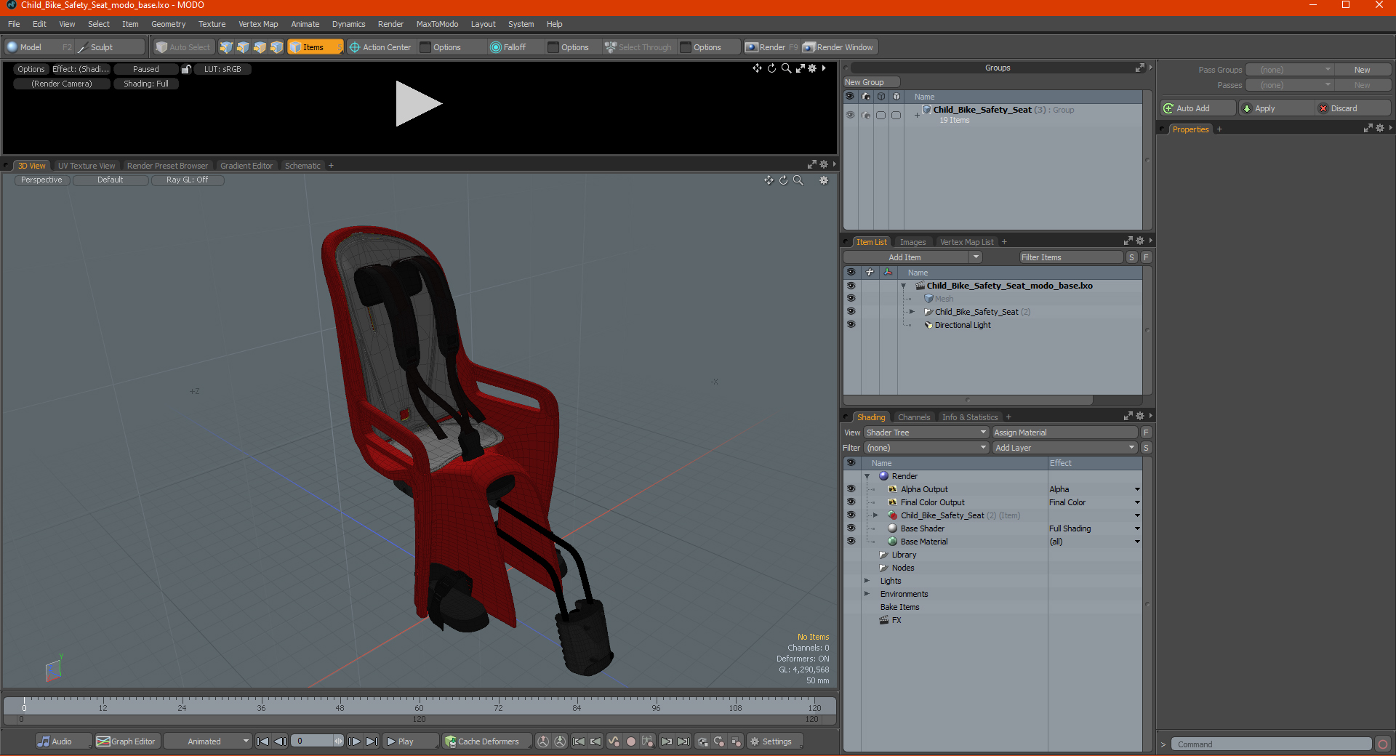Toggle Child_Bike_Safety_Seat group visibility eye
1396x756 pixels.
(x=850, y=115)
